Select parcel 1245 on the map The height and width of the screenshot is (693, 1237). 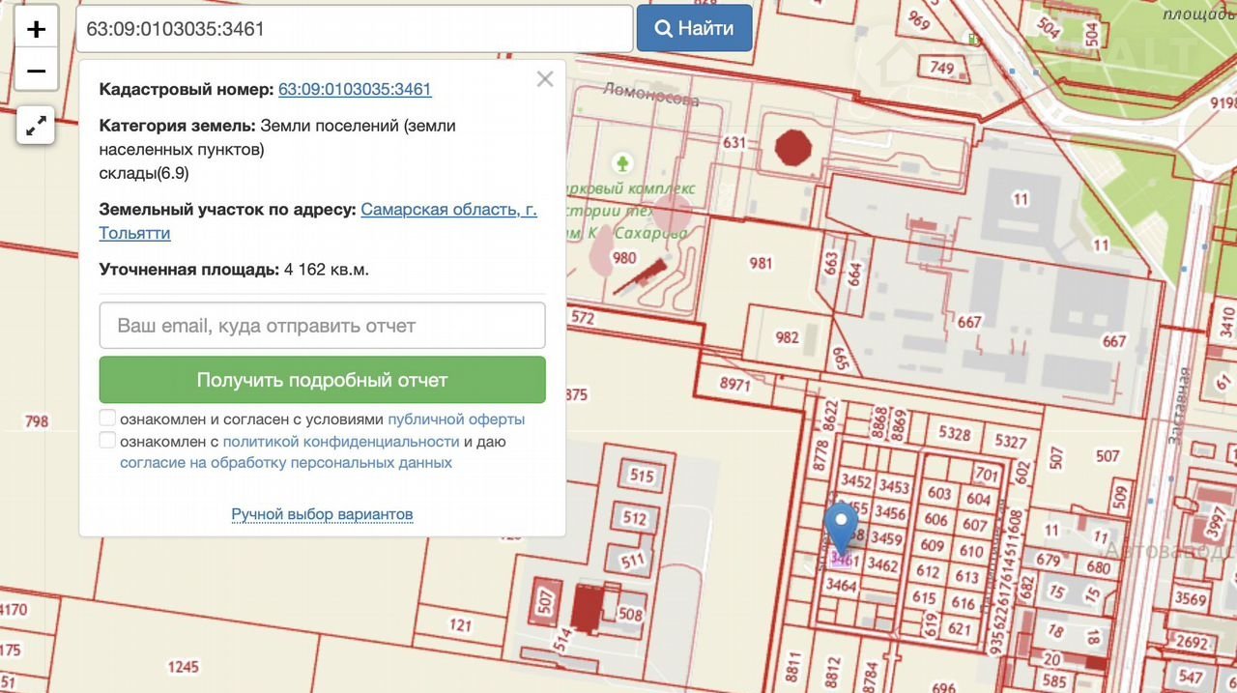(x=183, y=666)
